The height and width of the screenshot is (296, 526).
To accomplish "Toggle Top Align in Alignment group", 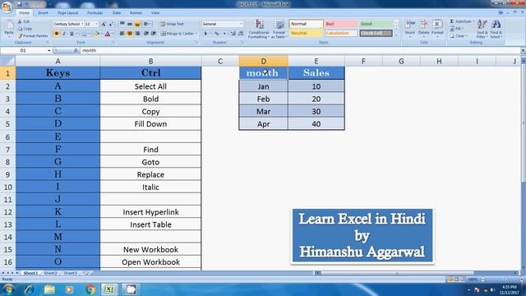I will click(x=122, y=24).
